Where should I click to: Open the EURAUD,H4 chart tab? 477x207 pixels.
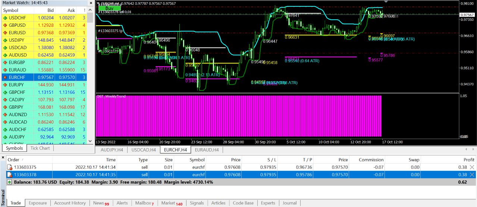[207, 150]
